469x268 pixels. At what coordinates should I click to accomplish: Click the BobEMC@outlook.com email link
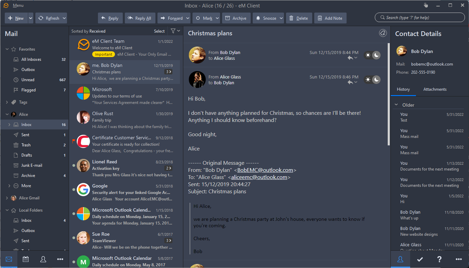(265, 170)
